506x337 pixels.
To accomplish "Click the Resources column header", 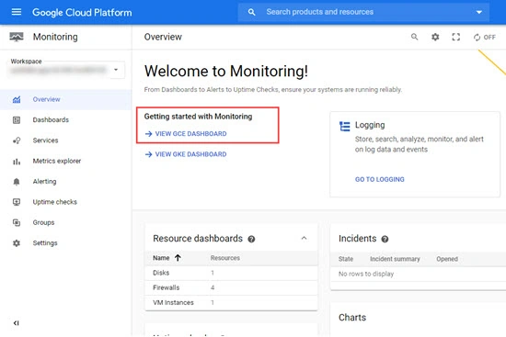I will [x=224, y=258].
